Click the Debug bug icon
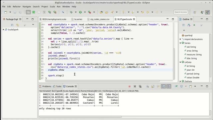 71,12
